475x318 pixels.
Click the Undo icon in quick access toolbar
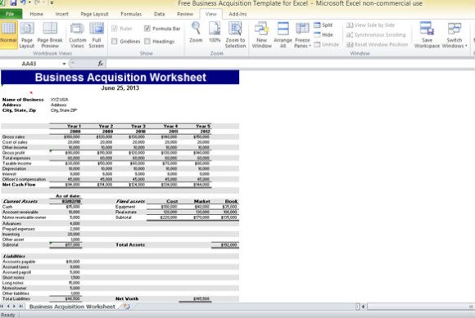pyautogui.click(x=23, y=3)
